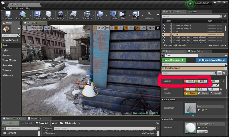Click the scale lock padlock icon
The image size is (229, 137).
pos(221,89)
